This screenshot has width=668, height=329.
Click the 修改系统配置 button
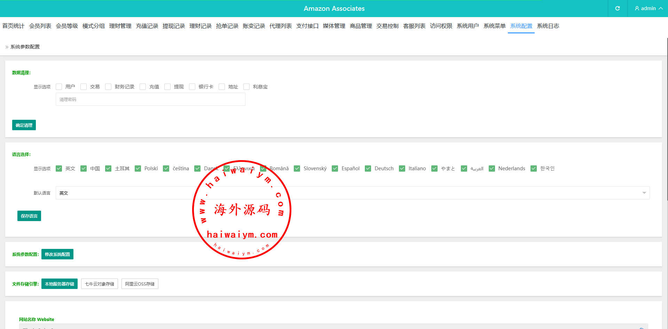(x=57, y=254)
